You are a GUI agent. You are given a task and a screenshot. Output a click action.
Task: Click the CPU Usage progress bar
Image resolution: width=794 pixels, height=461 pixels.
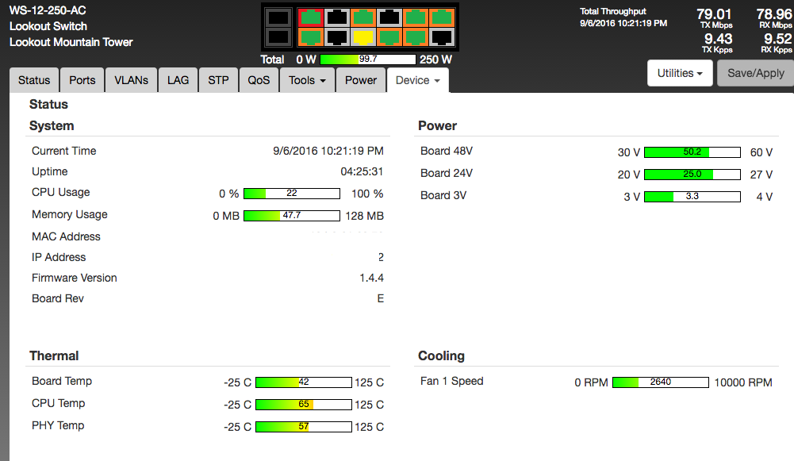coord(291,194)
